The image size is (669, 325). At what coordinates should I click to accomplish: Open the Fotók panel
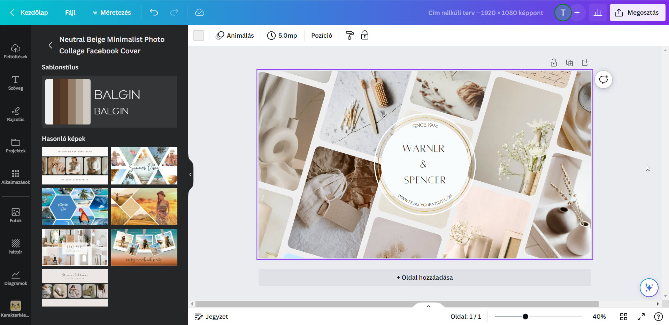[15, 214]
